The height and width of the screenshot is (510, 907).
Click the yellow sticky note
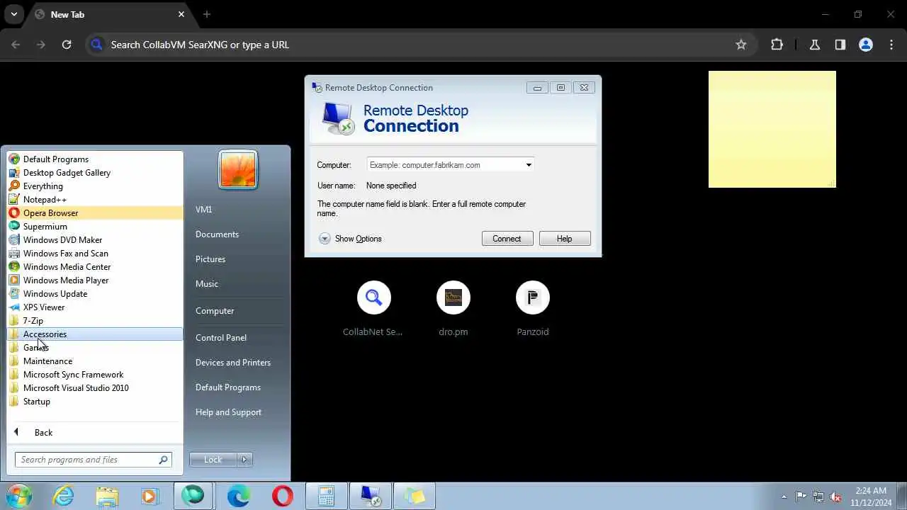coord(772,129)
